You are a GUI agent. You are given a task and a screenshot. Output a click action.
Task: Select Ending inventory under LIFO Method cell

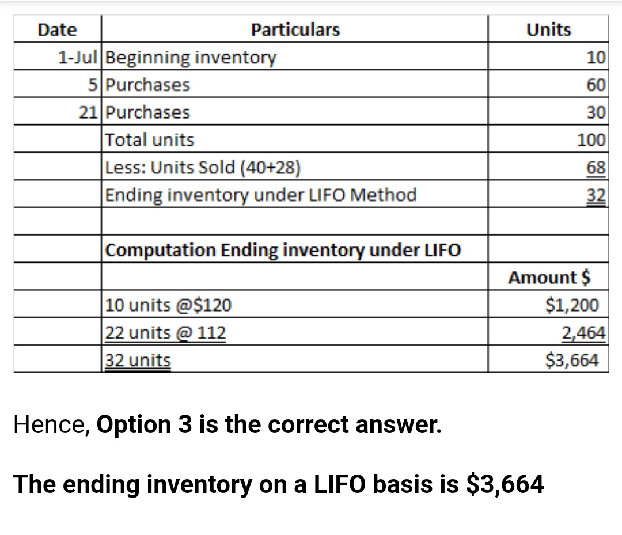(x=261, y=195)
